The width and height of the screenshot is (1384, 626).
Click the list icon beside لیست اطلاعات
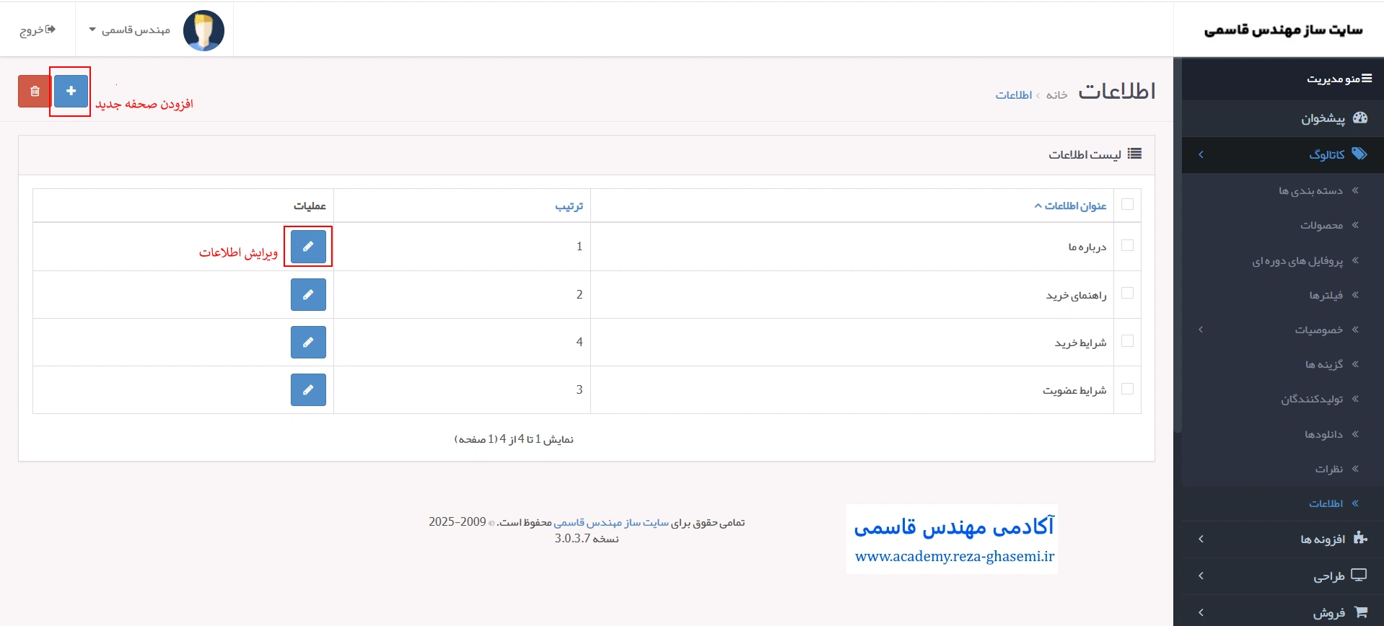tap(1134, 154)
